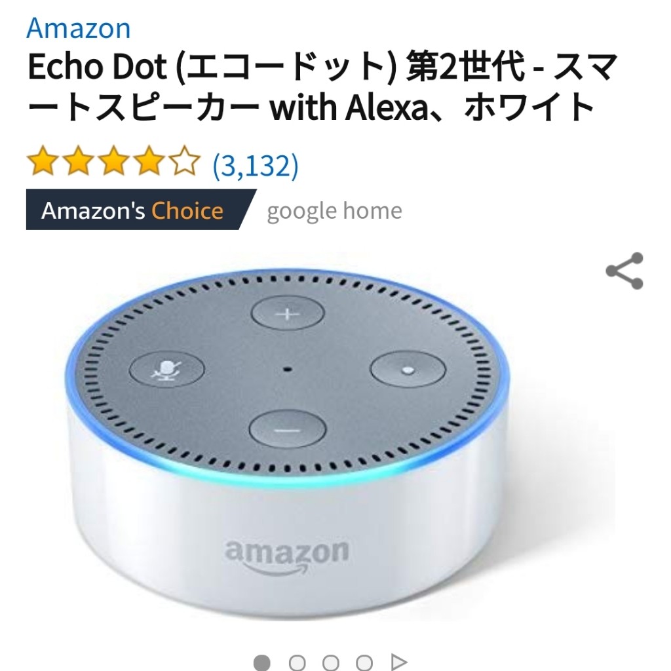Play the product video via triangle icon
Screen dimensions: 671x671
click(399, 662)
